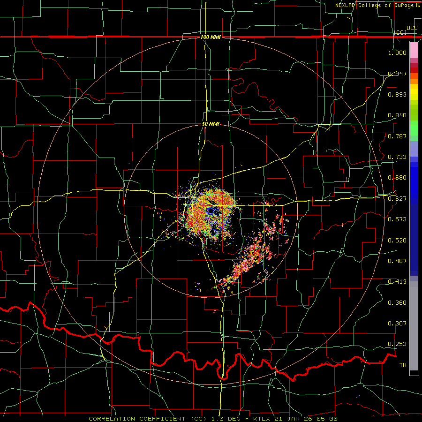Click the 0.947 scale value

click(x=397, y=74)
